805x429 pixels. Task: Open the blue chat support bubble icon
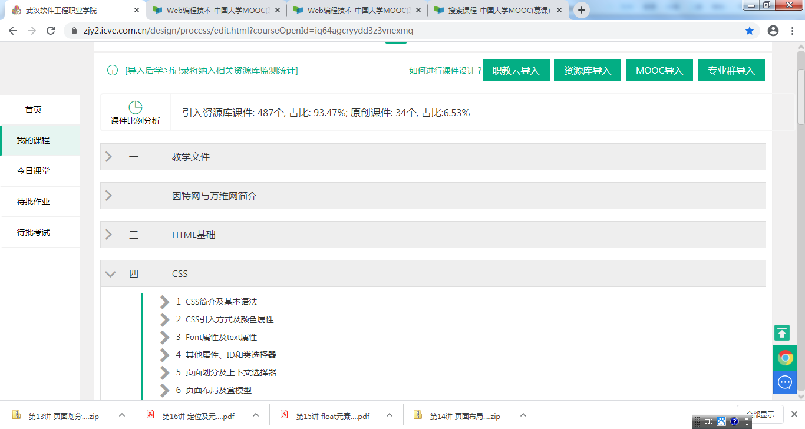point(785,382)
